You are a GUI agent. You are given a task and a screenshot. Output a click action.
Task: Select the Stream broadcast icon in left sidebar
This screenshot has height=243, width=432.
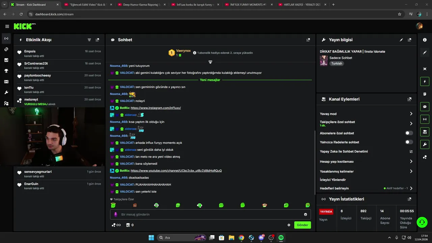coord(6,38)
